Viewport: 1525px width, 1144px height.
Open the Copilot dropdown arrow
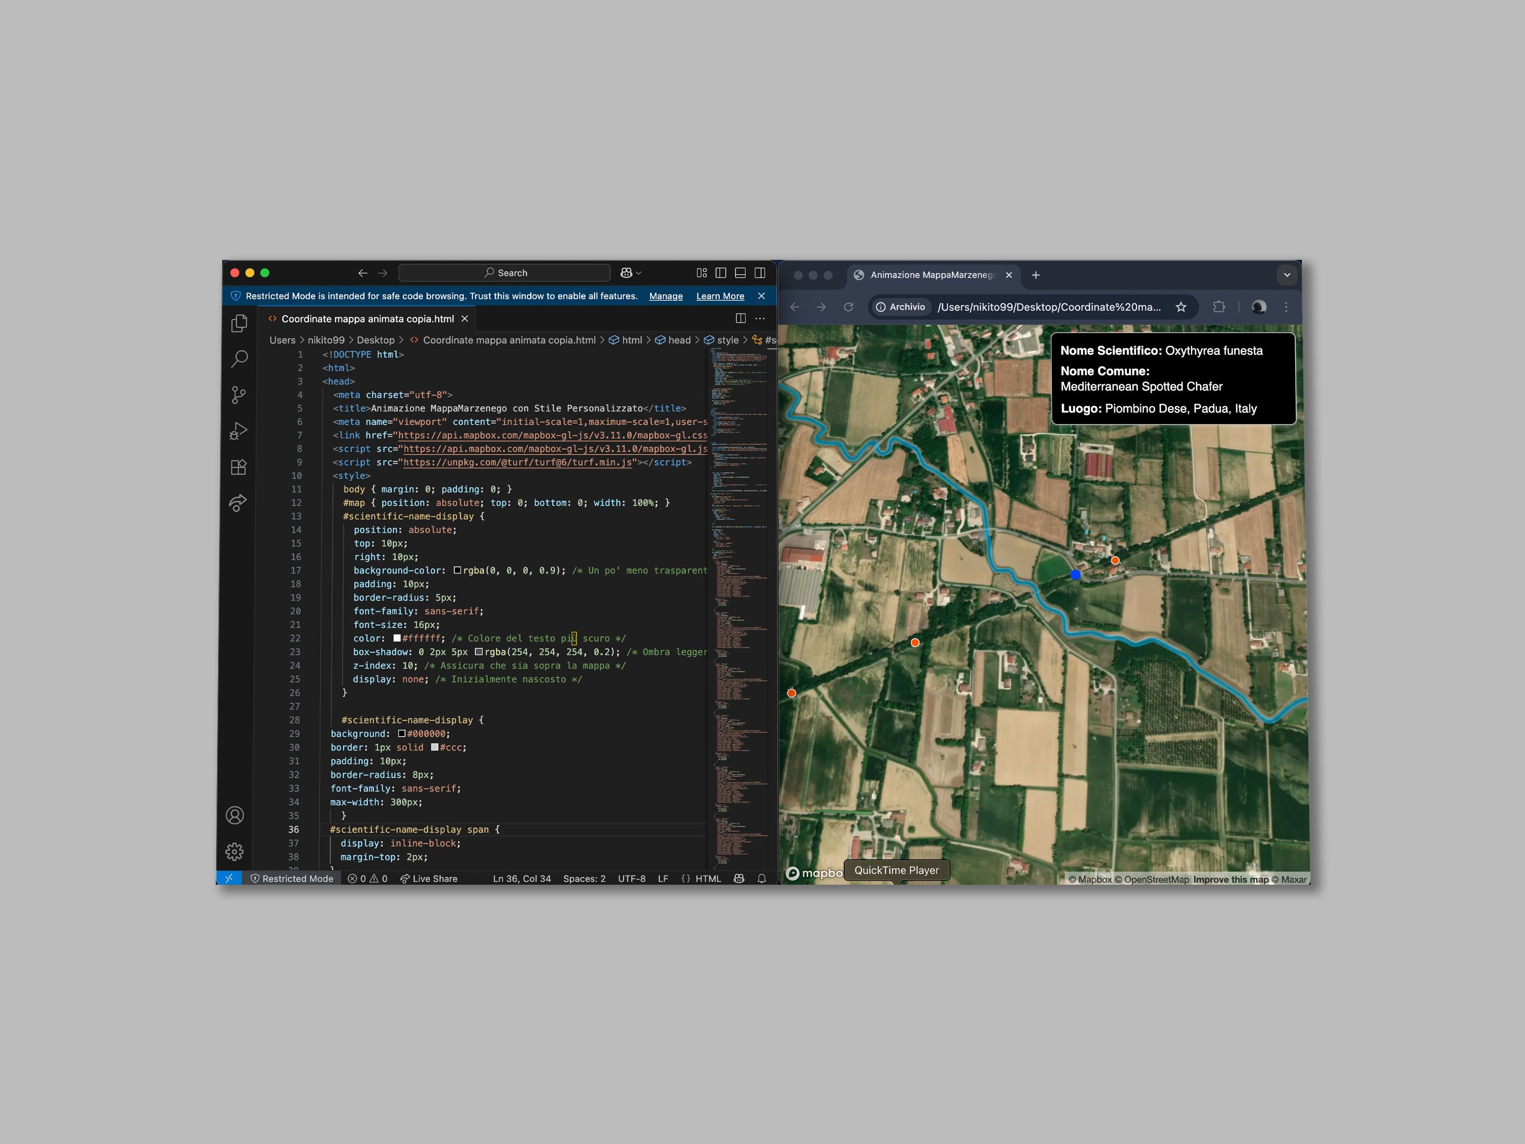click(638, 273)
